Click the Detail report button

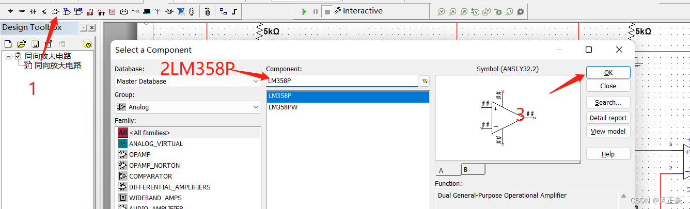coord(608,118)
